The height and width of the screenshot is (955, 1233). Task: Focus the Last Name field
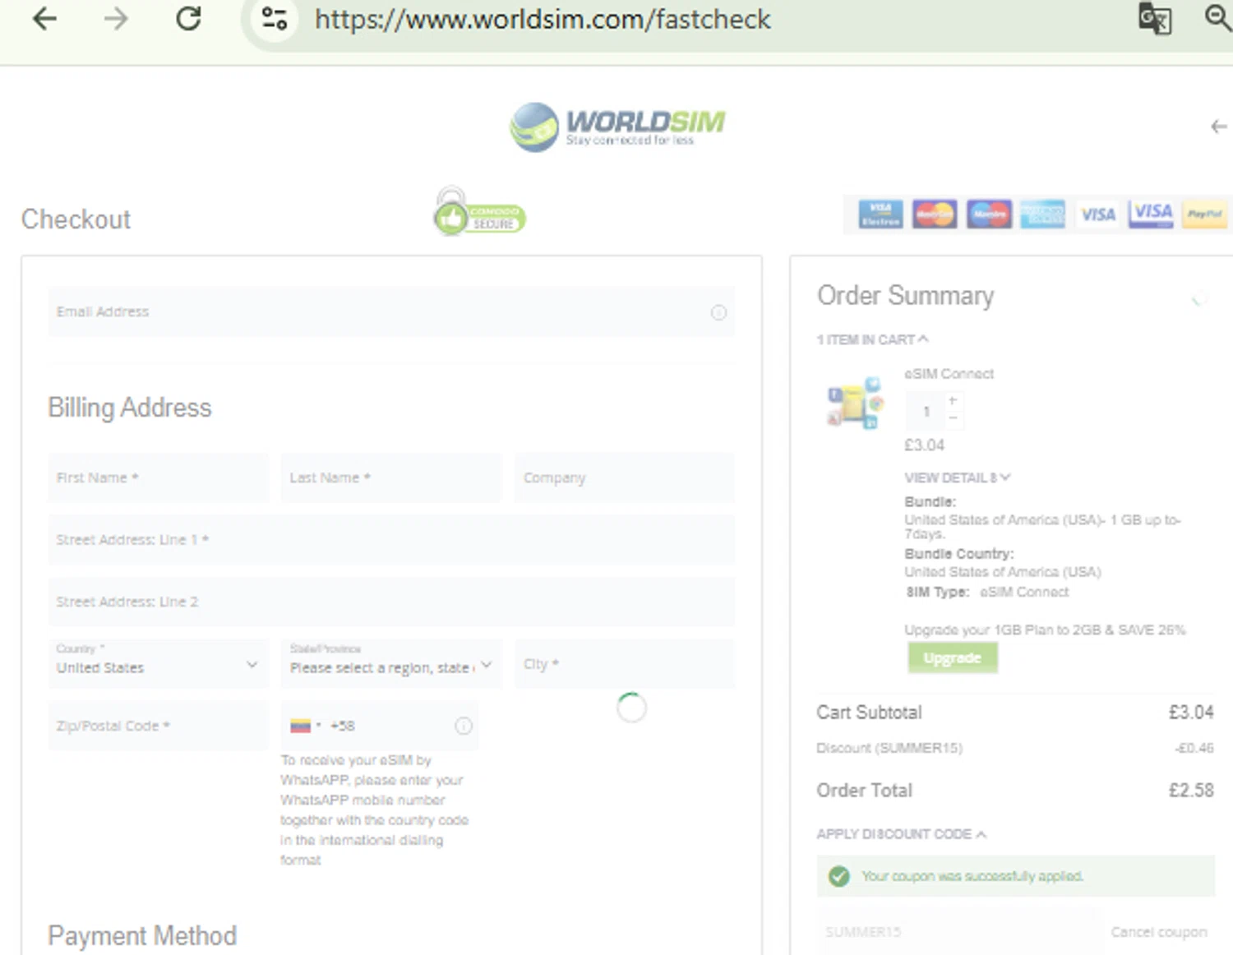(x=391, y=477)
